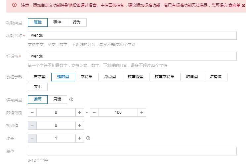The width and height of the screenshot is (246, 168).
Task: Click the red warning icon in notice banner
Action: click(14, 5)
